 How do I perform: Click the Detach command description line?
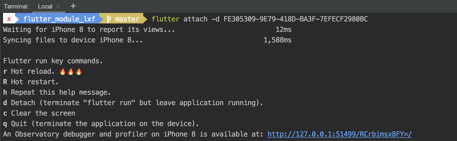point(137,103)
